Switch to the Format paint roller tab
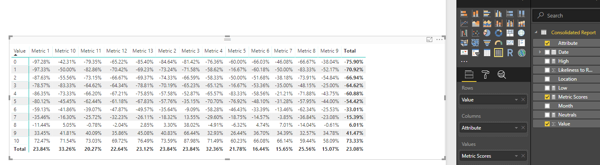Screen dimensions: 600x165 485,75
